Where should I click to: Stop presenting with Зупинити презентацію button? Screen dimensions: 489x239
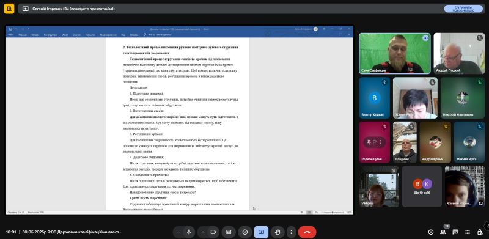463,9
